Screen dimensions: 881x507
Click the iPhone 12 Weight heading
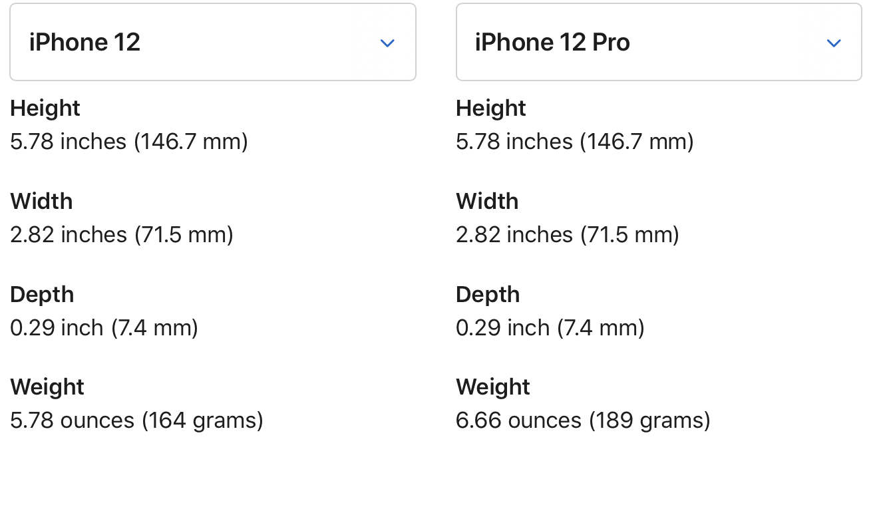(x=47, y=387)
